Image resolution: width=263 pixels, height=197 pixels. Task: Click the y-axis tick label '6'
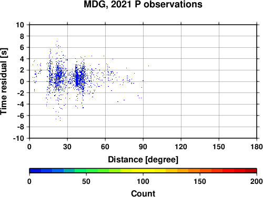[22, 47]
